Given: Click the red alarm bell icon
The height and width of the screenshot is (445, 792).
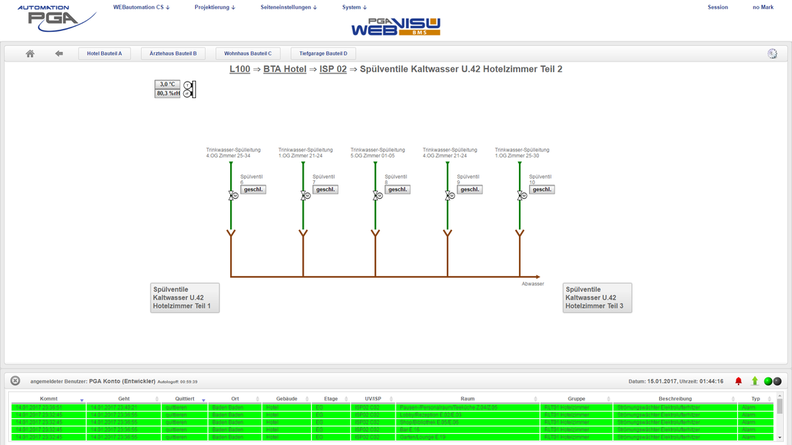Looking at the screenshot, I should click(739, 381).
